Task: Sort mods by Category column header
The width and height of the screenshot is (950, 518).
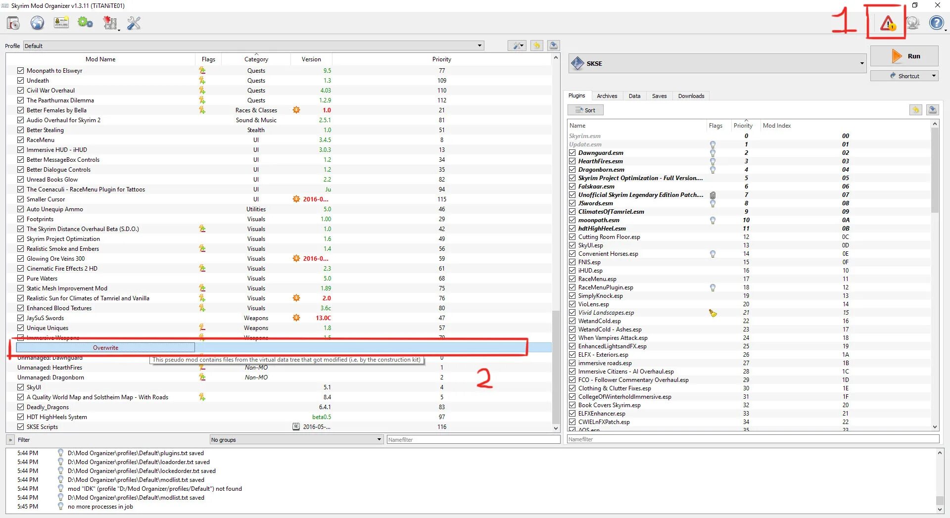Action: 256,59
